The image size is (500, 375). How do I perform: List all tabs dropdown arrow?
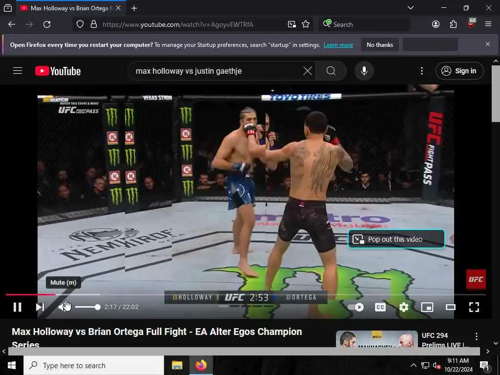point(411,8)
